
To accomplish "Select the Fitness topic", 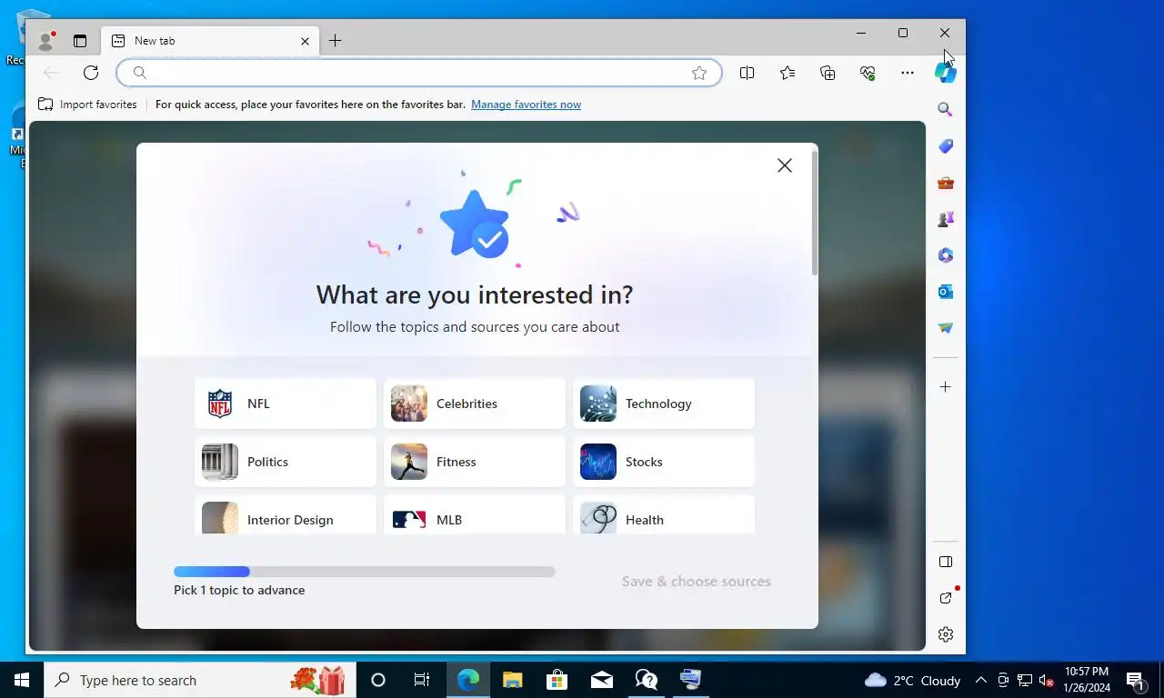I will coord(475,462).
